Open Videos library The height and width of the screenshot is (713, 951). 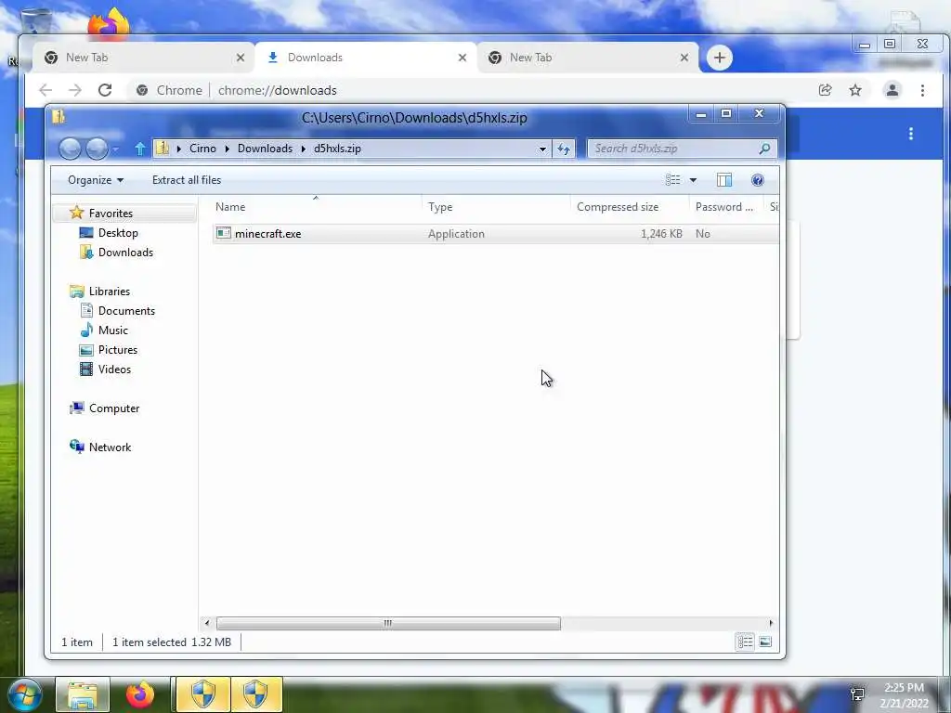[114, 369]
